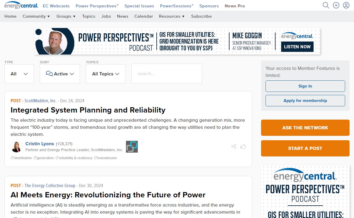Open the sidebar Power Perspectives podcast ad
The width and height of the screenshot is (354, 218).
[305, 191]
